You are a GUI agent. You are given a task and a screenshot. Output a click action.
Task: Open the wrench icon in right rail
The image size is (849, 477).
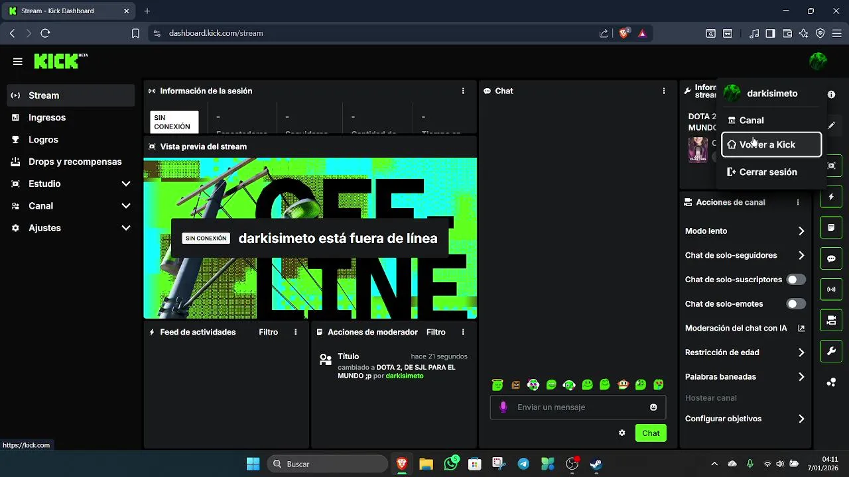pyautogui.click(x=831, y=351)
